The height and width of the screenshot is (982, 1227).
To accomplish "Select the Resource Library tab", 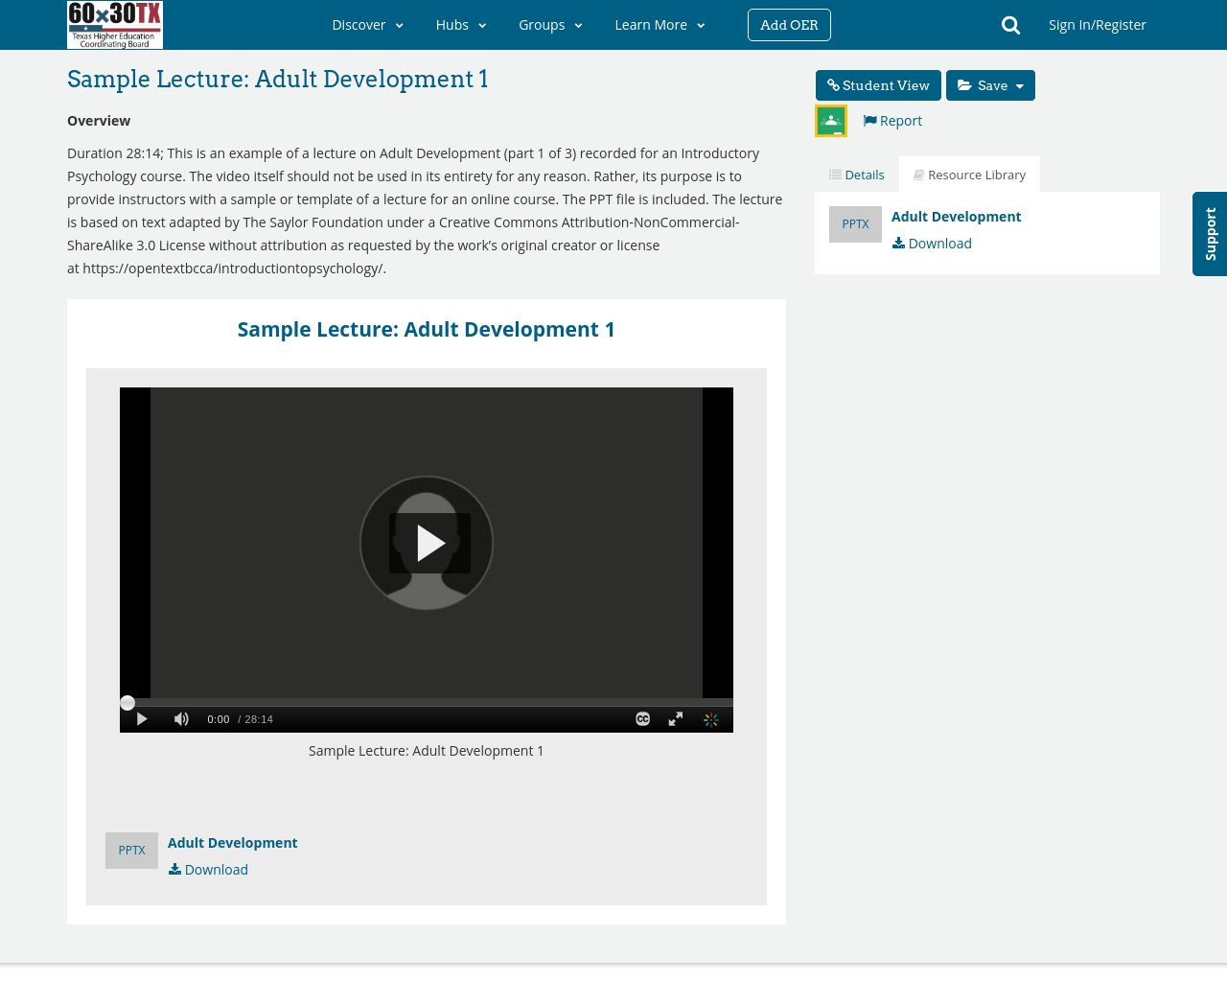I will [x=969, y=173].
